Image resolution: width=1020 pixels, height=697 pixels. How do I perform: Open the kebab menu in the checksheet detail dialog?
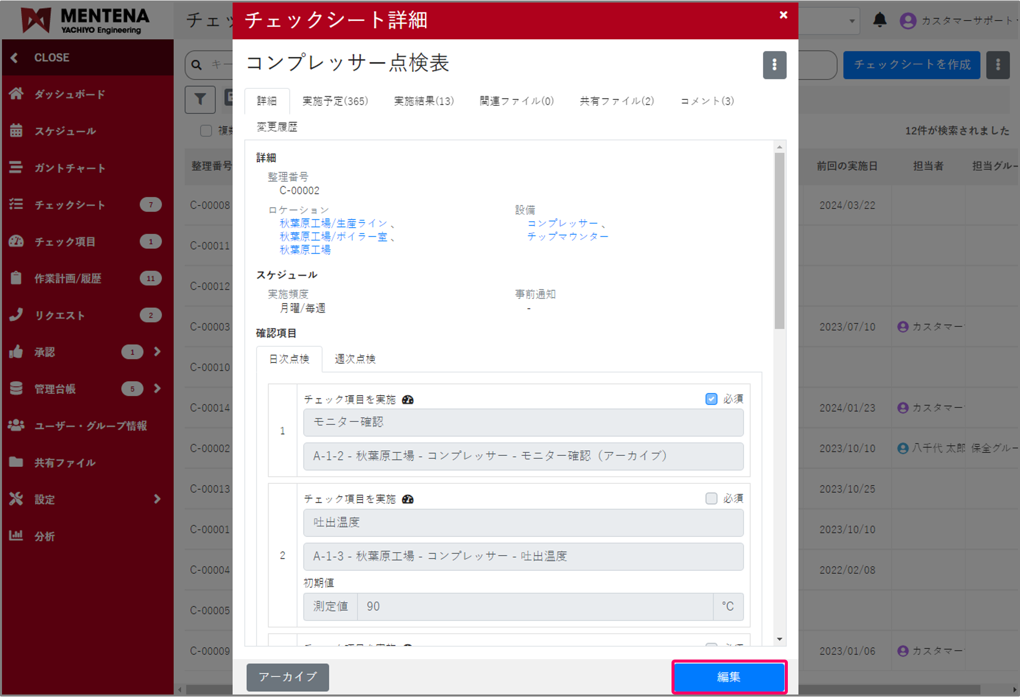pyautogui.click(x=774, y=65)
